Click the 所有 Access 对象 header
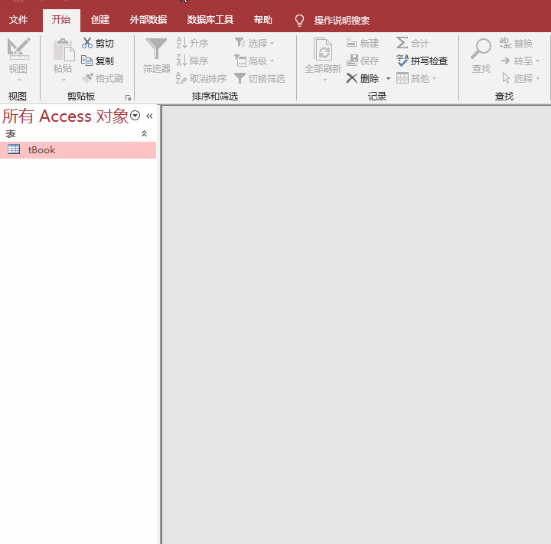Screen dimensions: 551x544 65,116
